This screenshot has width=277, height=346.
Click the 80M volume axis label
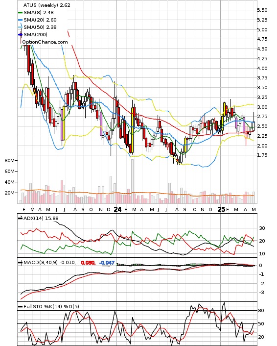tap(9, 160)
